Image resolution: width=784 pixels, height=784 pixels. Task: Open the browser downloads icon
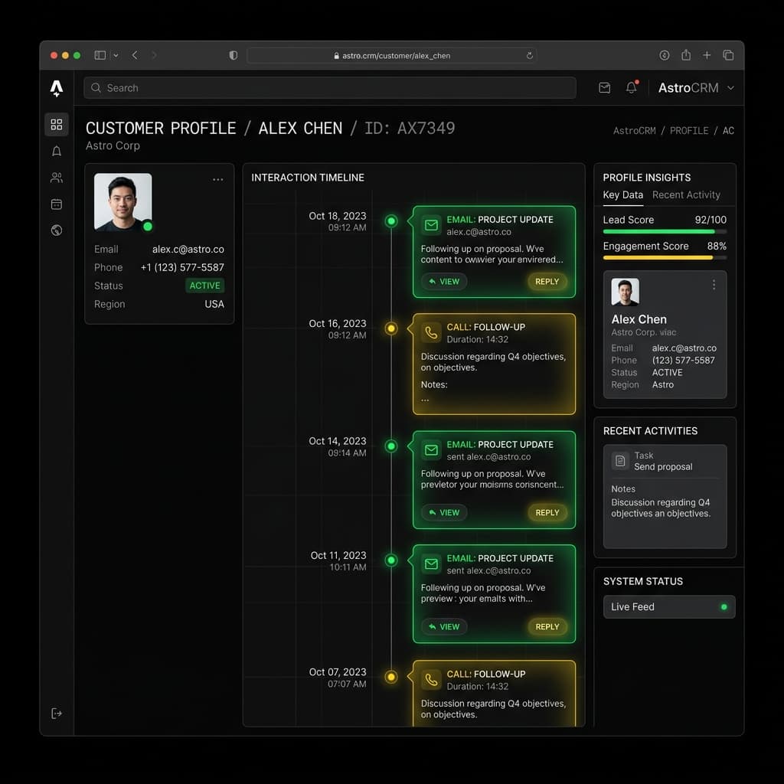664,55
